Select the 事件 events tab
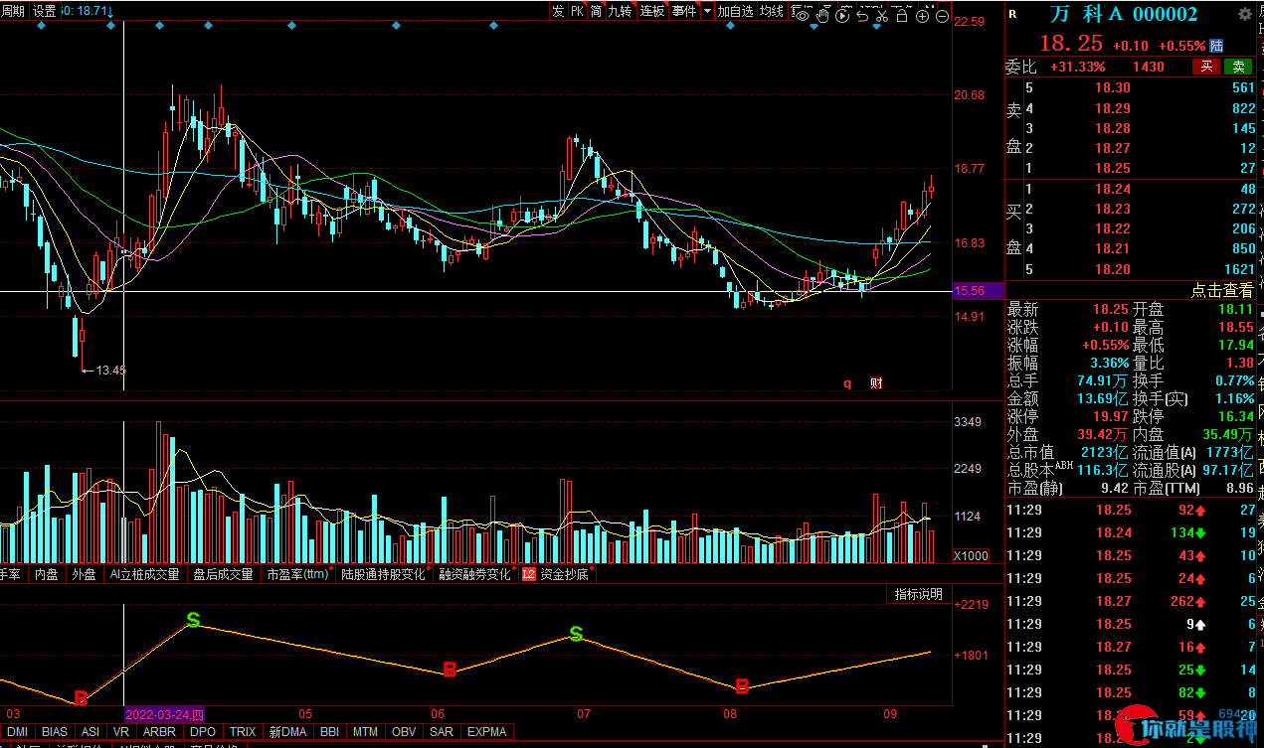 684,11
